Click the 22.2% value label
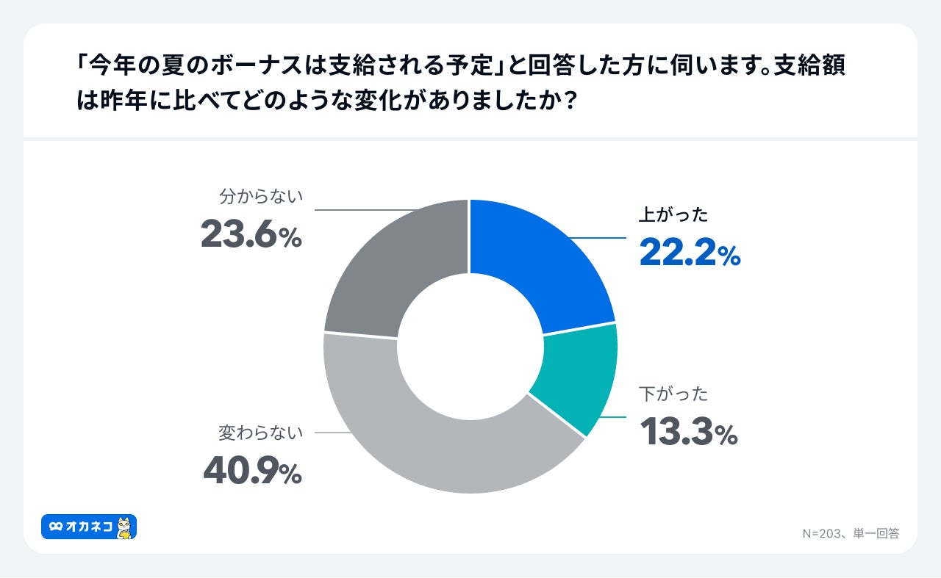The width and height of the screenshot is (941, 578). (x=690, y=253)
